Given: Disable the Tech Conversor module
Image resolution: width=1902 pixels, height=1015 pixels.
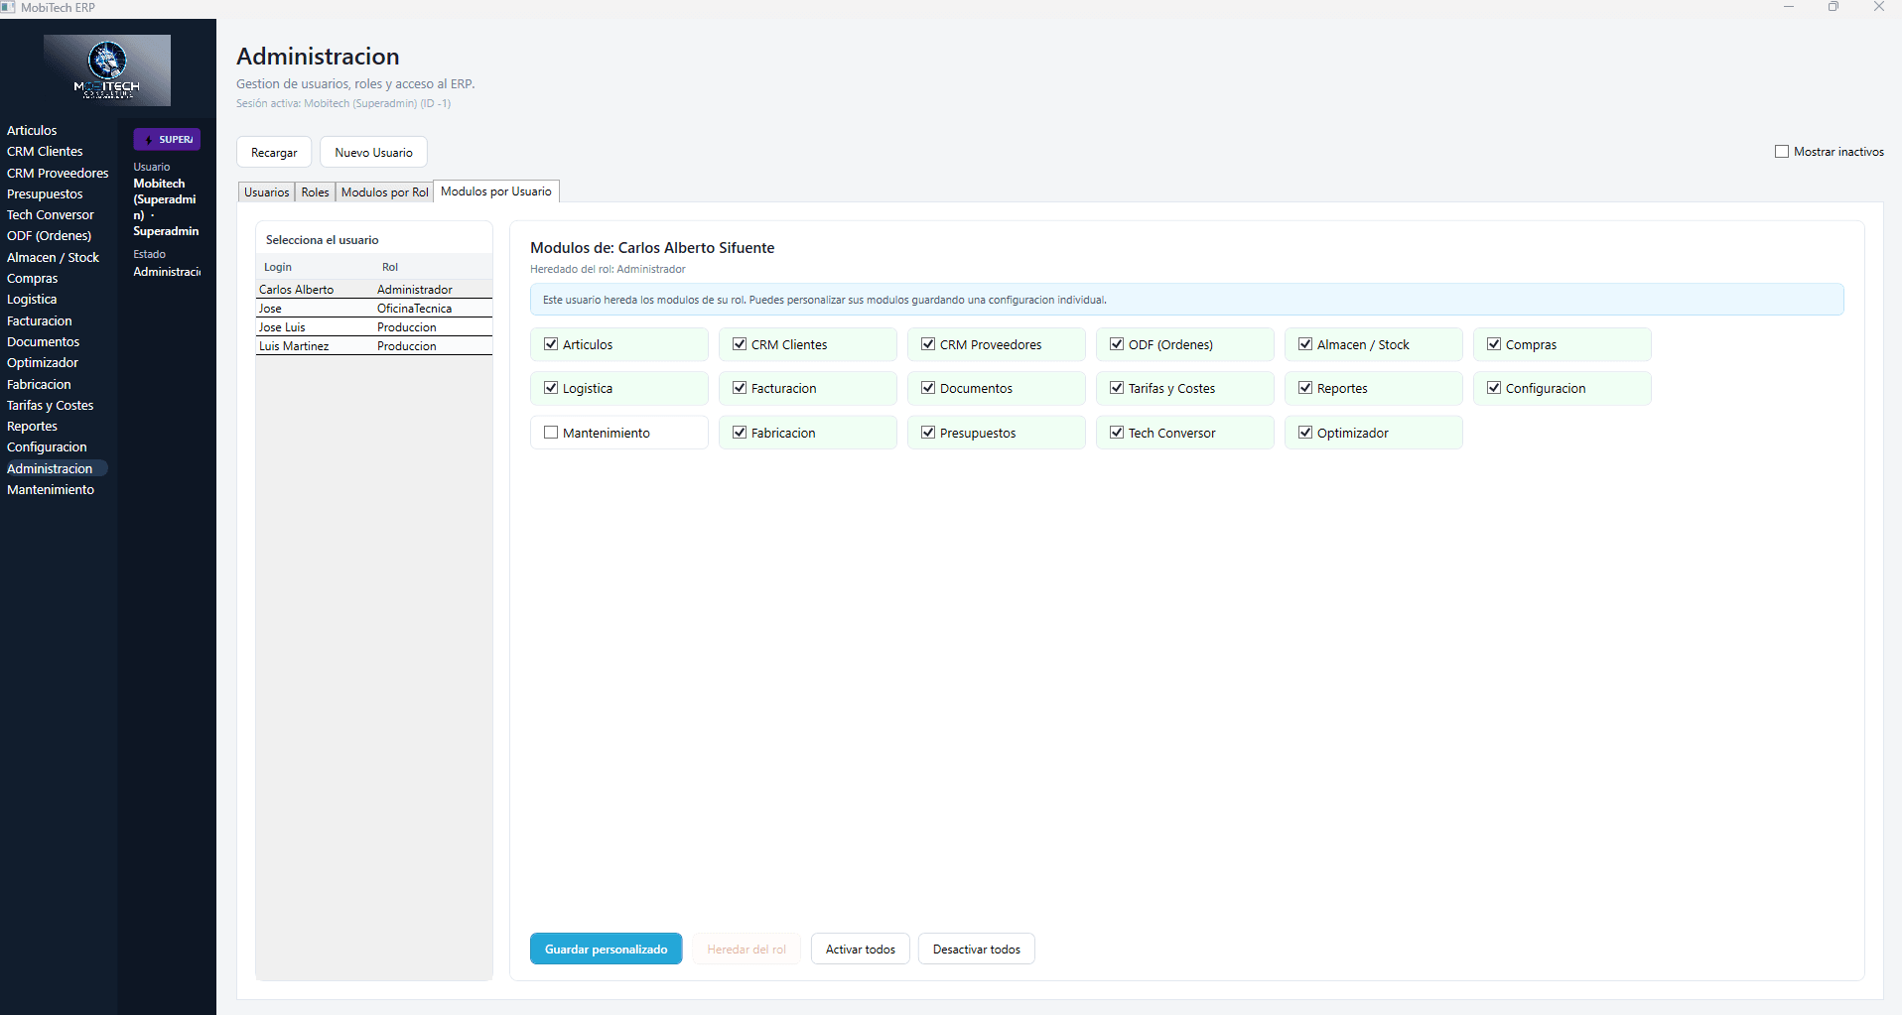Looking at the screenshot, I should click(1117, 433).
